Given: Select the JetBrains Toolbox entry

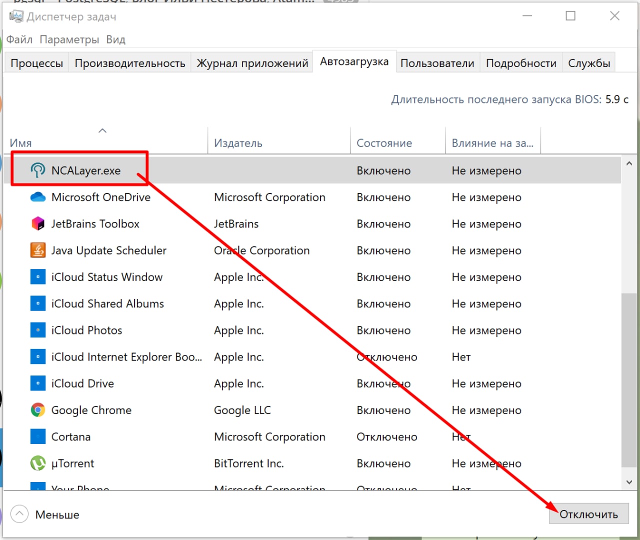Looking at the screenshot, I should point(95,223).
